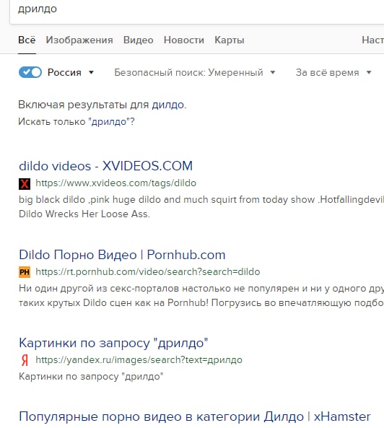The image size is (384, 428).
Task: Click the XVideos red X favicon
Action: [x=25, y=183]
